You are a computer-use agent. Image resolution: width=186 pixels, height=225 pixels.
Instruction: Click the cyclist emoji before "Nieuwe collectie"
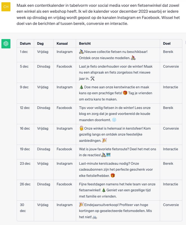click(x=81, y=52)
